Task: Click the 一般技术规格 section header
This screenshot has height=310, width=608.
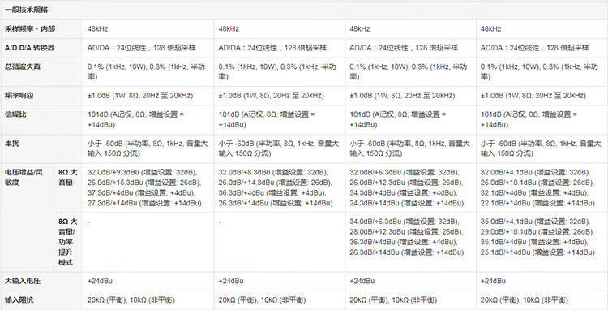Action: [27, 10]
